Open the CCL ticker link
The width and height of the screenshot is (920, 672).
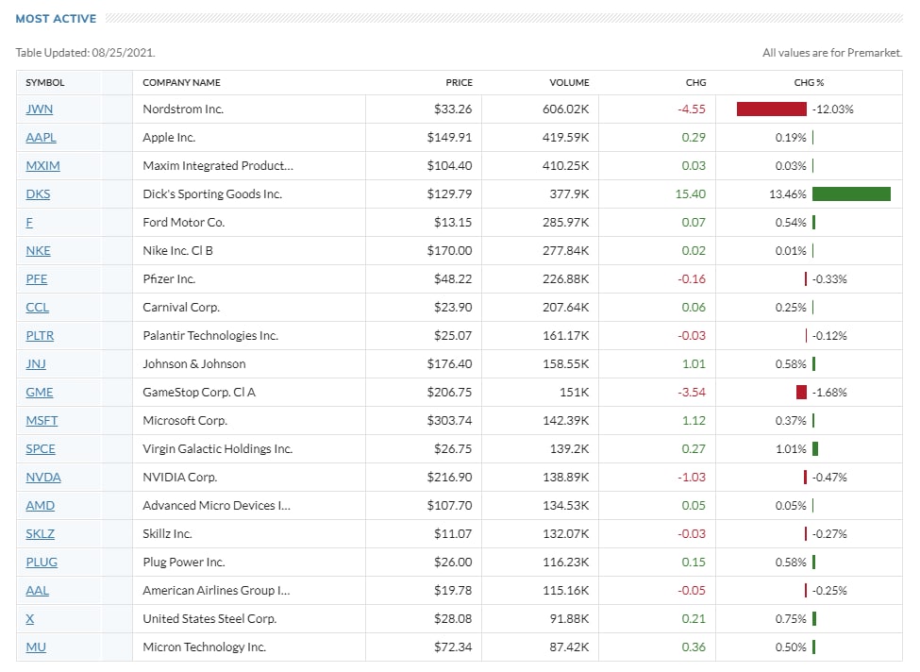tap(37, 307)
